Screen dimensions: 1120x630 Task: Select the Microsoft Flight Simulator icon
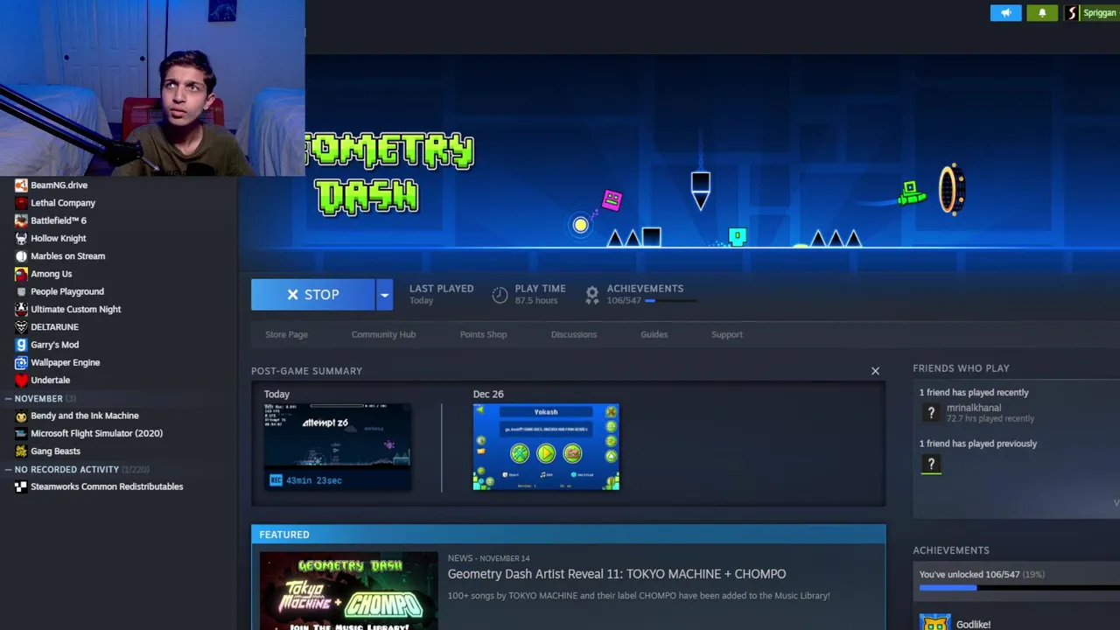pyautogui.click(x=21, y=433)
